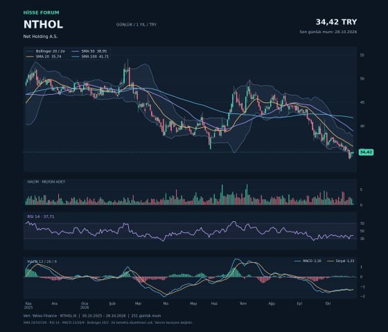Click the "May" month label
388x332 pixels.
tap(193, 304)
